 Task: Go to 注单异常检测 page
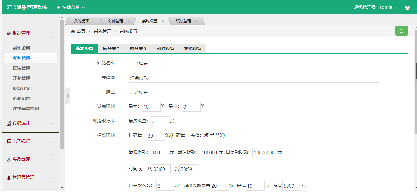26,109
